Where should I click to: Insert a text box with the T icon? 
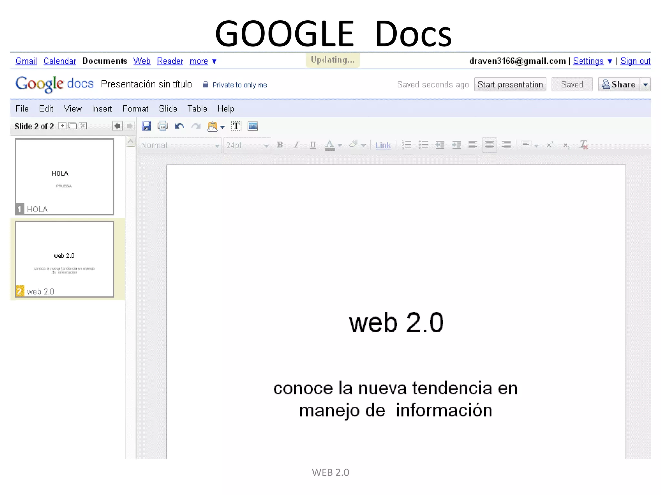point(236,126)
